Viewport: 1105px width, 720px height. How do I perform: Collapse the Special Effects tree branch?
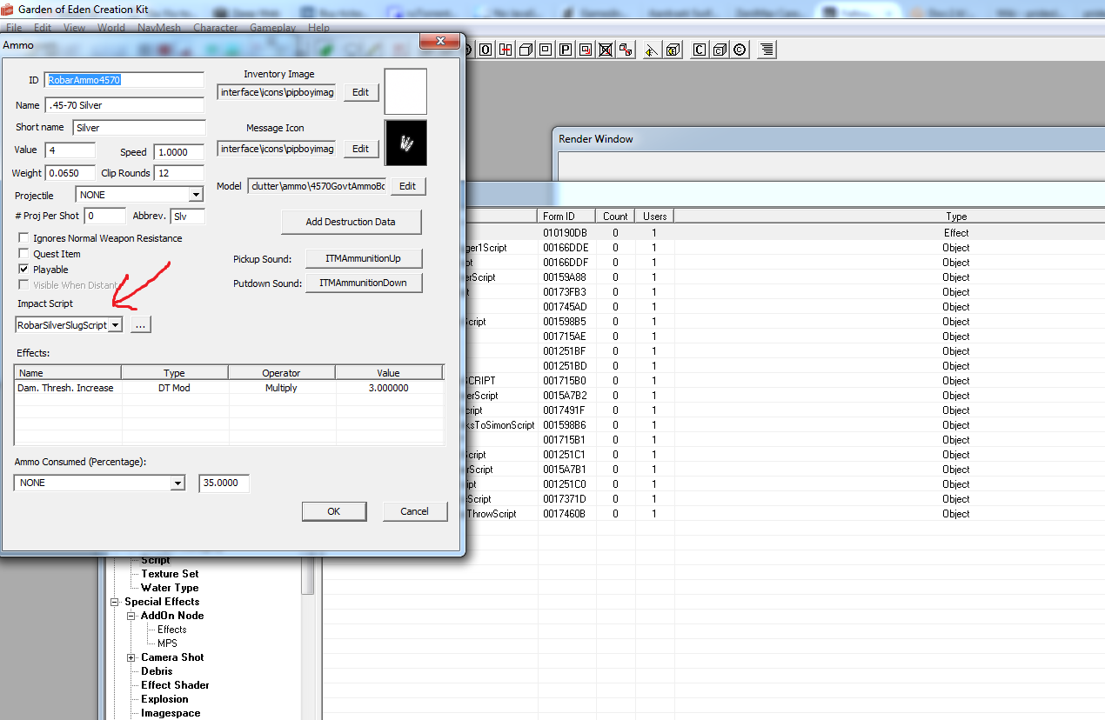point(114,602)
